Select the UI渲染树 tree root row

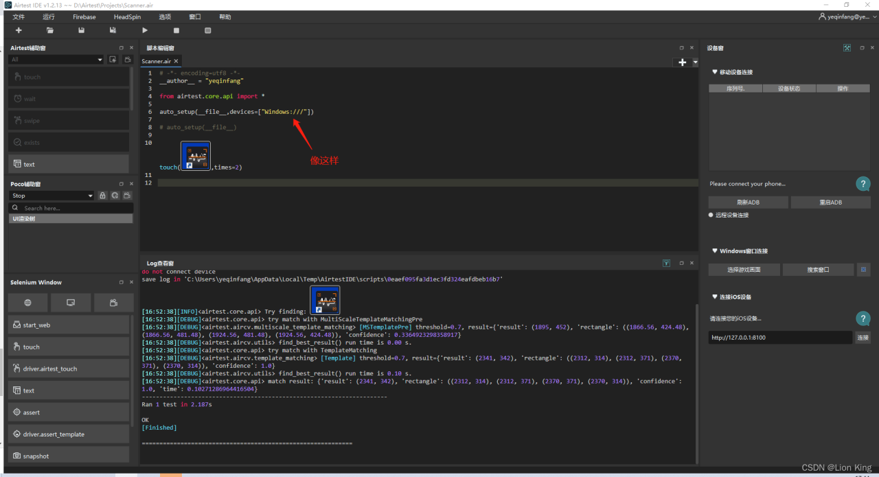tap(71, 218)
